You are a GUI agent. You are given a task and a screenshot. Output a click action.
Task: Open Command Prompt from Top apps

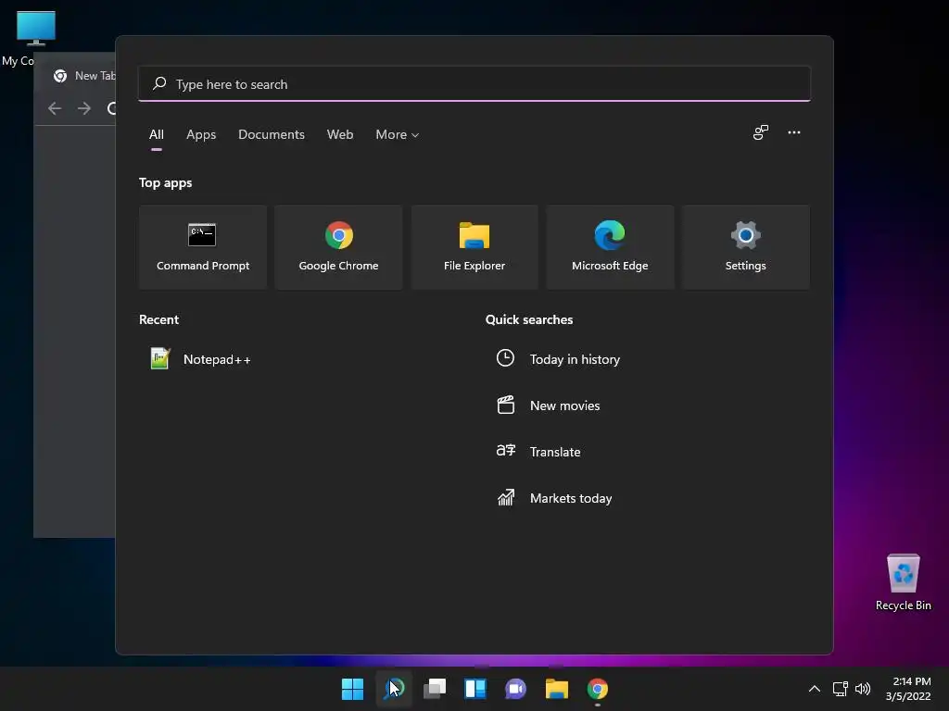click(203, 246)
